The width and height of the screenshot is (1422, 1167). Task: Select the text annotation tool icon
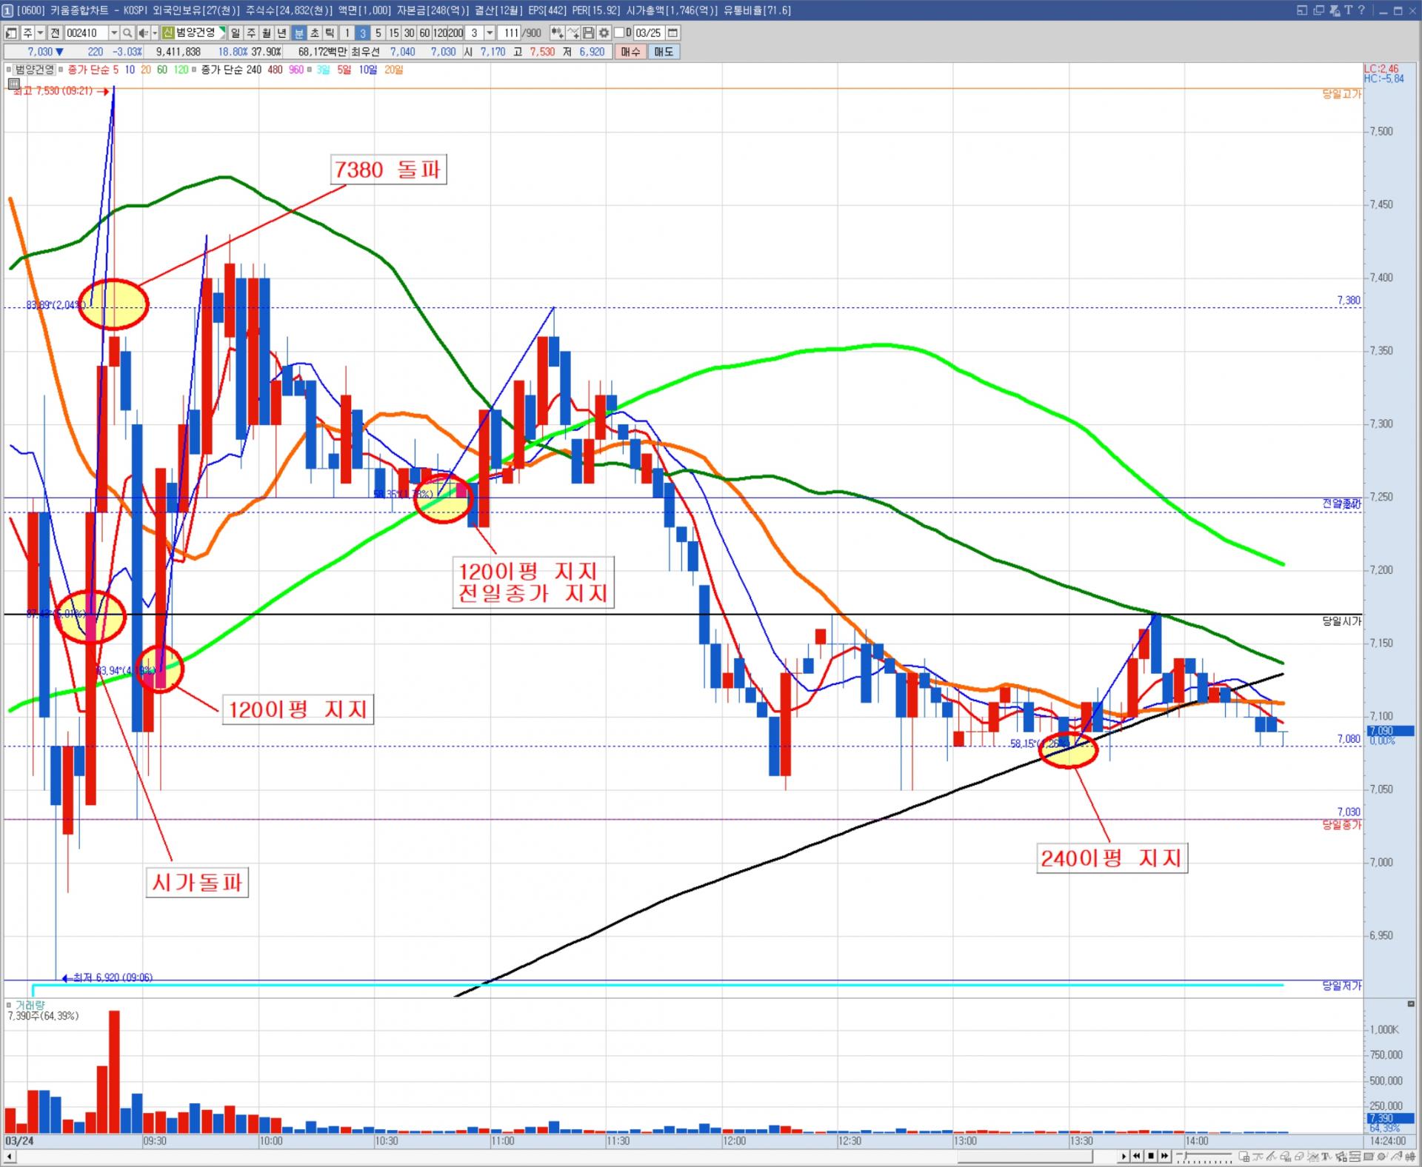pos(1326,1157)
